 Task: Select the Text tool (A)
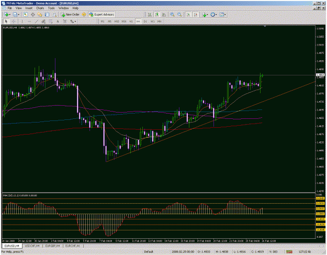coord(58,21)
